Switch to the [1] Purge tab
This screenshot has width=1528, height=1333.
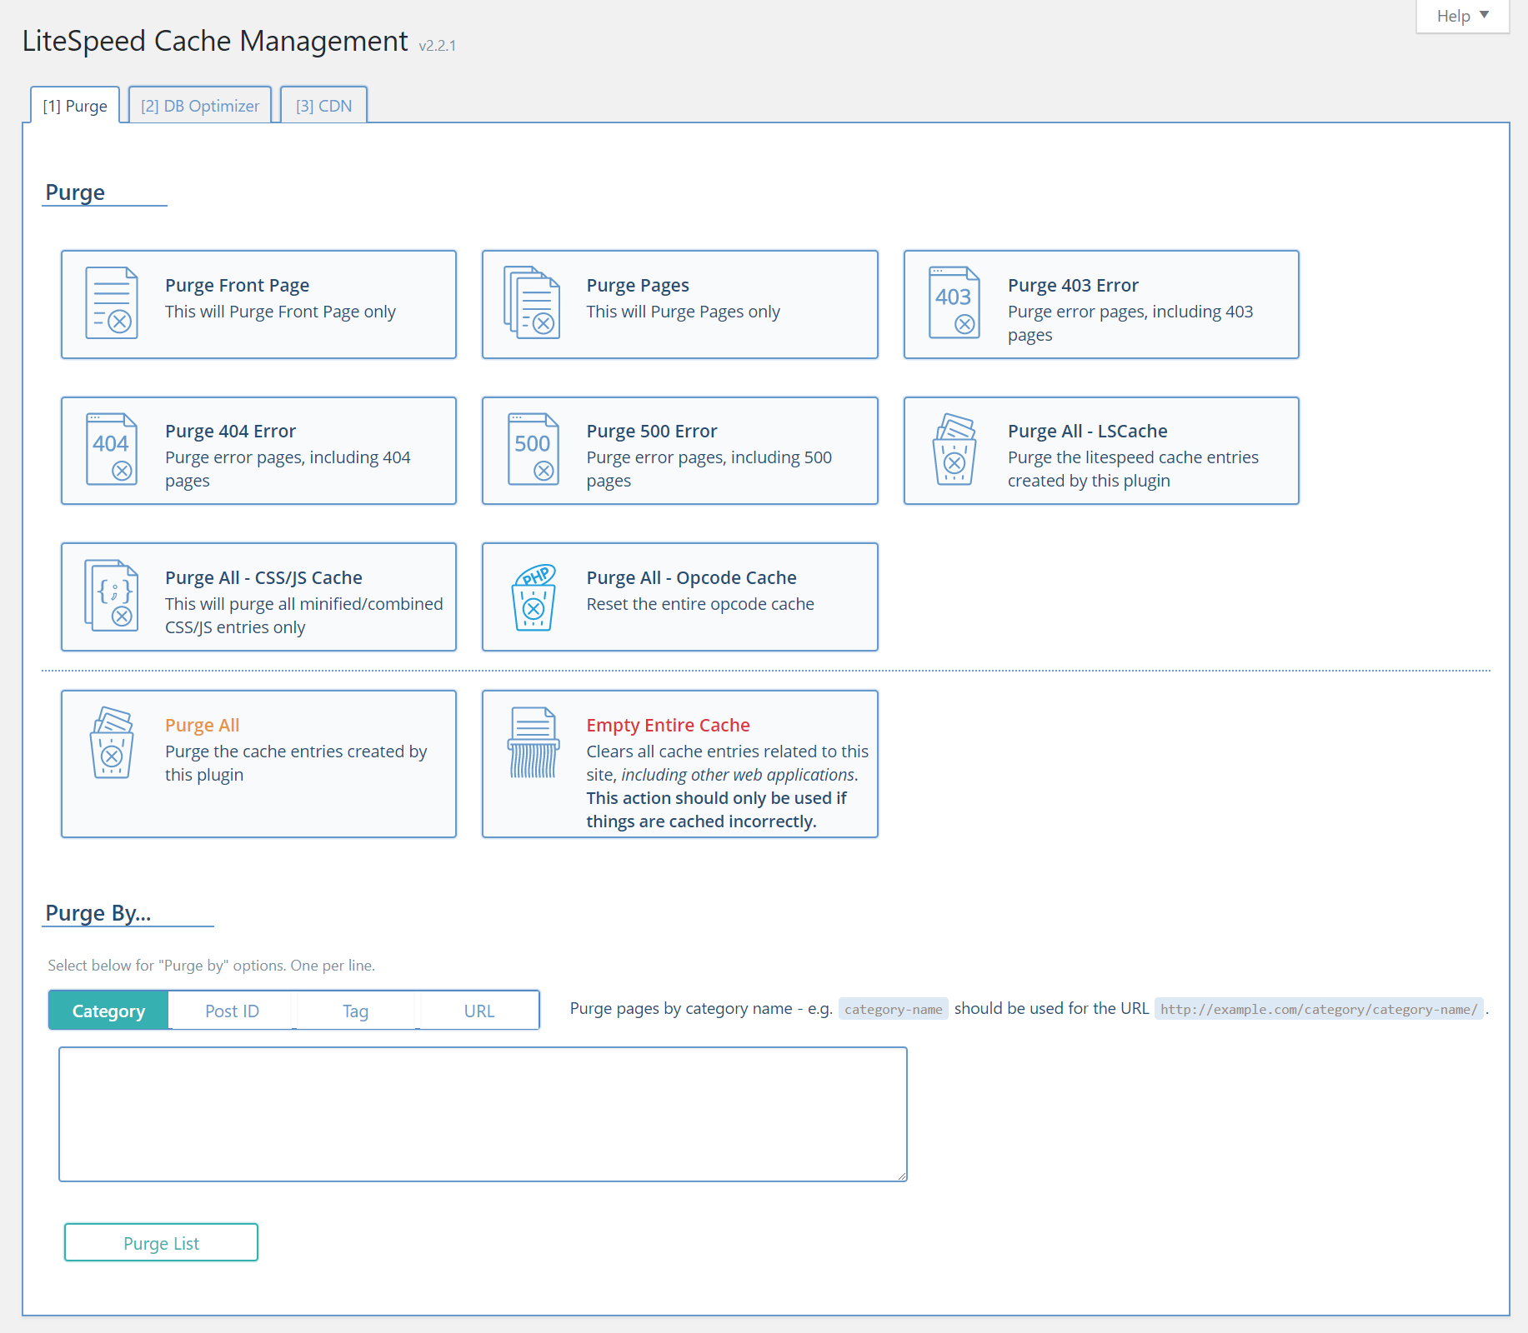coord(75,106)
